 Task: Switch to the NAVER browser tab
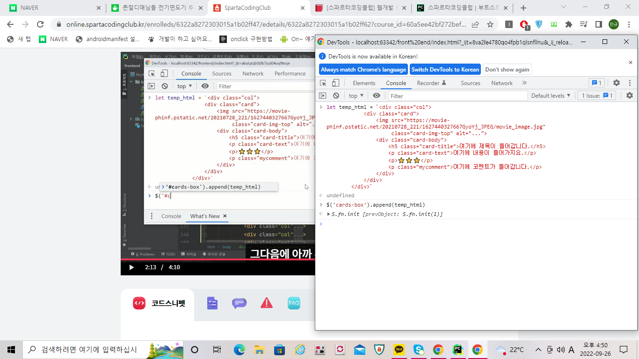[54, 8]
